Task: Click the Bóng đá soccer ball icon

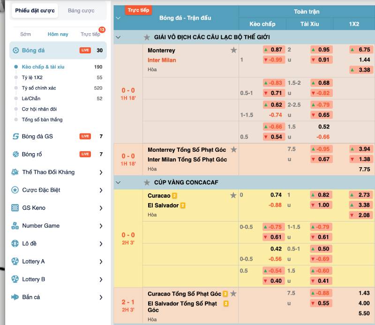Action: pyautogui.click(x=16, y=51)
